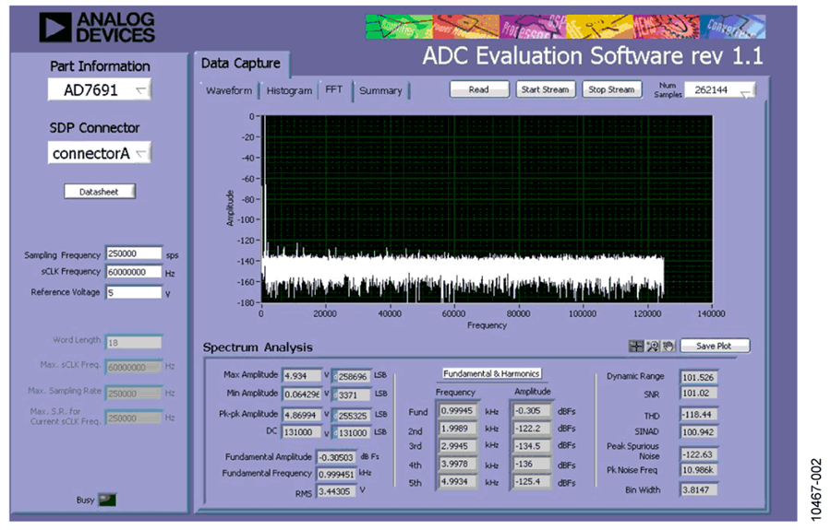Select the FFT tab
This screenshot has width=831, height=530.
coord(334,90)
